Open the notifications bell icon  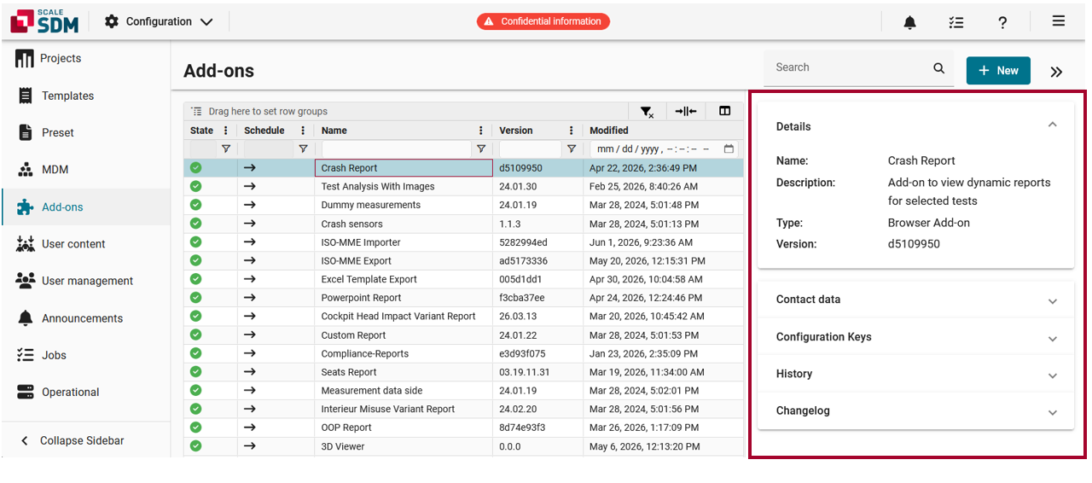pos(910,22)
